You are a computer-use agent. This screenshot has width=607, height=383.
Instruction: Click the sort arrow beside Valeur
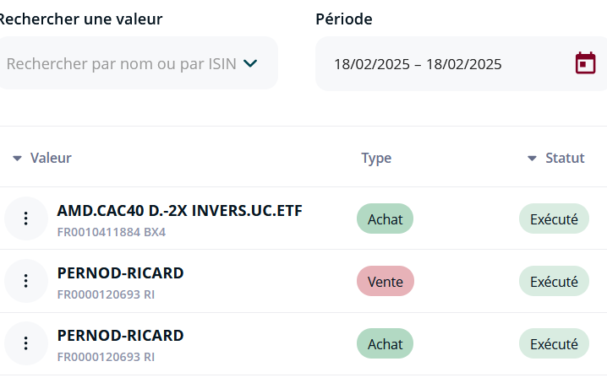pyautogui.click(x=17, y=158)
